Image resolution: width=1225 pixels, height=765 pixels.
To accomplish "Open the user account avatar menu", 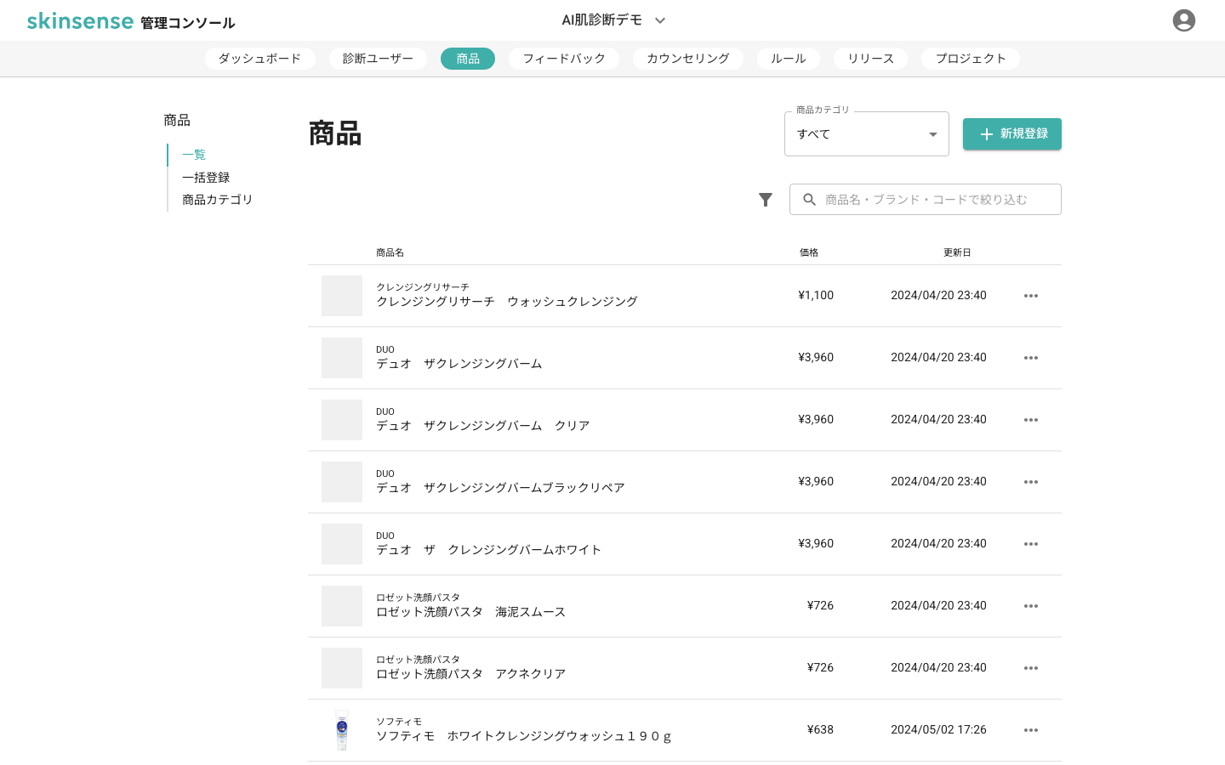I will point(1183,20).
